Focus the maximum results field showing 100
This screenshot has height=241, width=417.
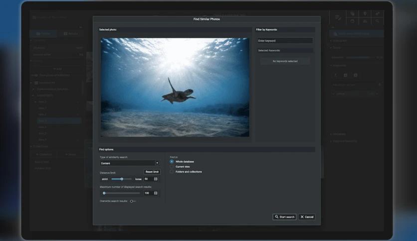coord(149,193)
